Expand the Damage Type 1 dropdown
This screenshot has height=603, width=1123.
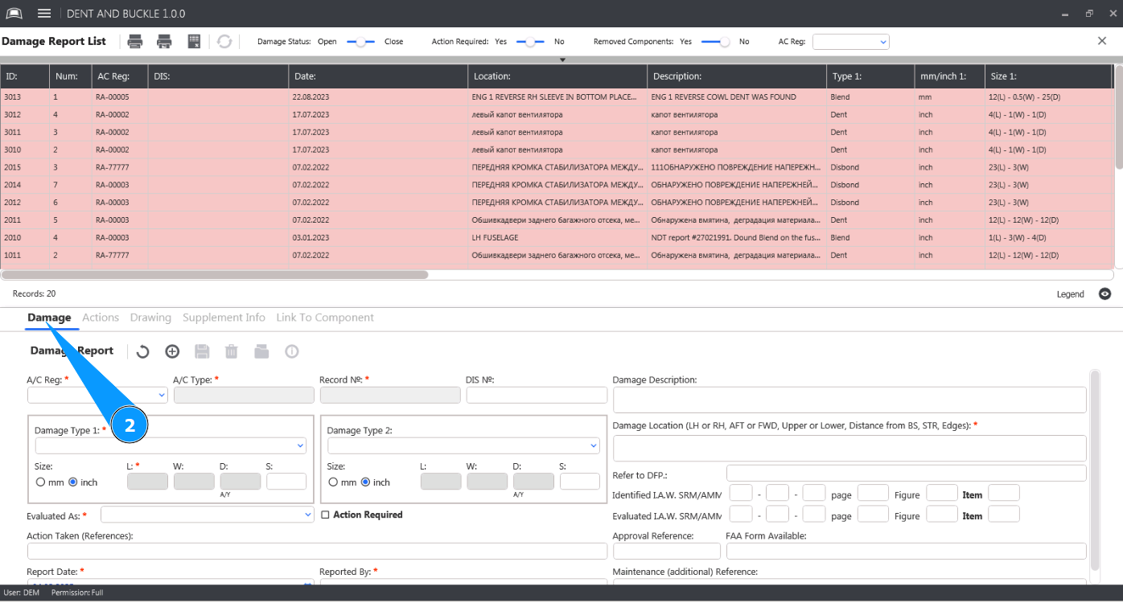(171, 445)
